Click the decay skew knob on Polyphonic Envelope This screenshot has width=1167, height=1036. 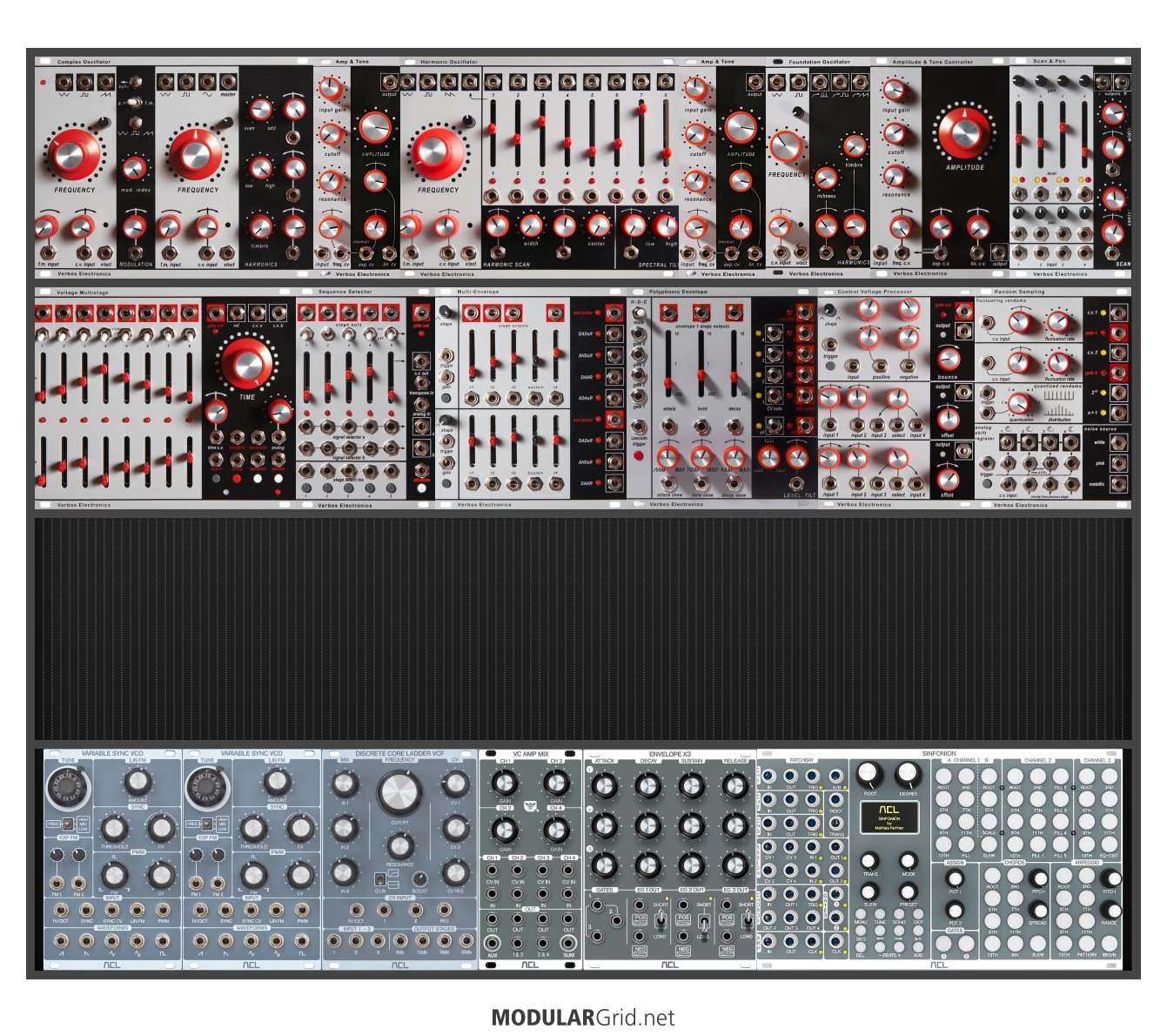tap(734, 457)
